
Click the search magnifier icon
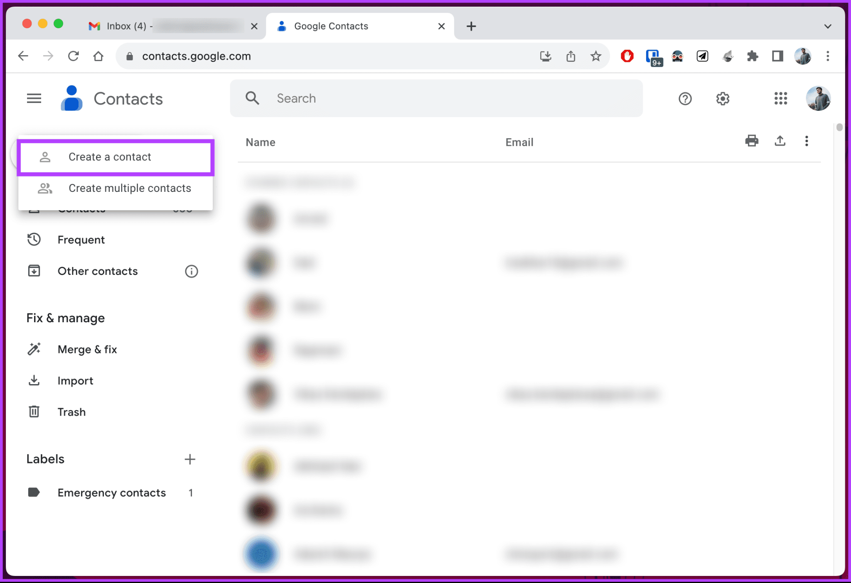click(252, 98)
